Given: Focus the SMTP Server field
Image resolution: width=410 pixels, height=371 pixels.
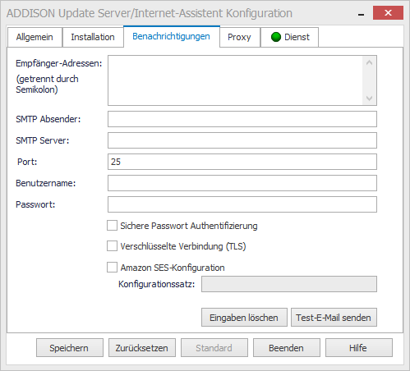Looking at the screenshot, I should tap(242, 140).
